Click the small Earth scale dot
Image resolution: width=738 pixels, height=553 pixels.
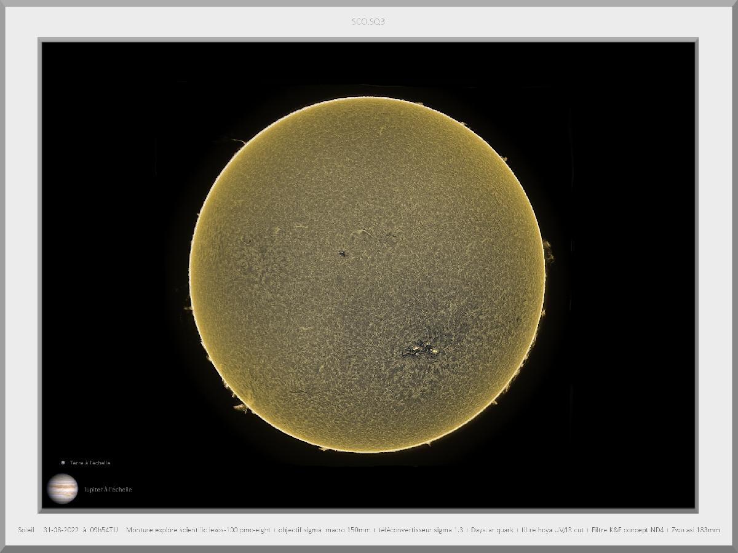click(63, 463)
